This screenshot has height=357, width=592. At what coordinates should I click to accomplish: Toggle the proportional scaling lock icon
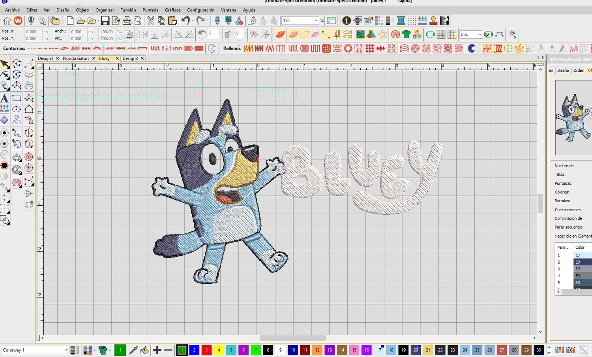click(x=128, y=35)
